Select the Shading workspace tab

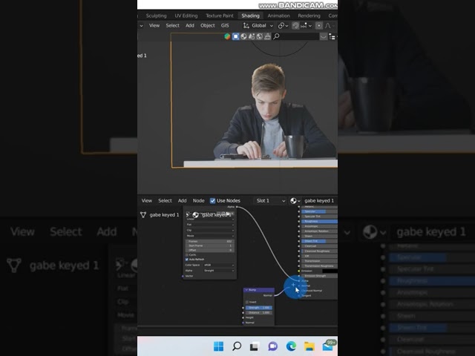251,16
